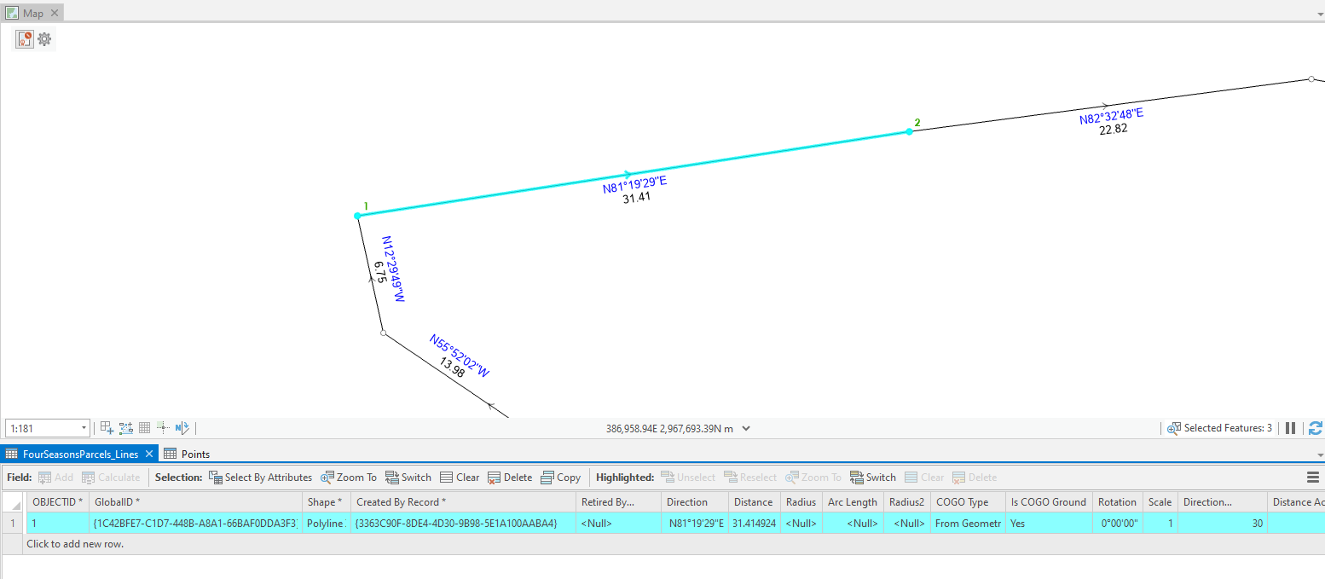Image resolution: width=1325 pixels, height=579 pixels.
Task: Switch to the Points table tab
Action: pyautogui.click(x=194, y=454)
